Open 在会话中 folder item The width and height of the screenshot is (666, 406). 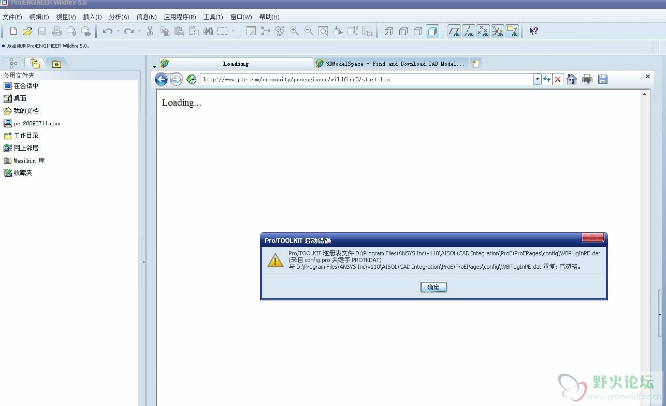point(21,86)
